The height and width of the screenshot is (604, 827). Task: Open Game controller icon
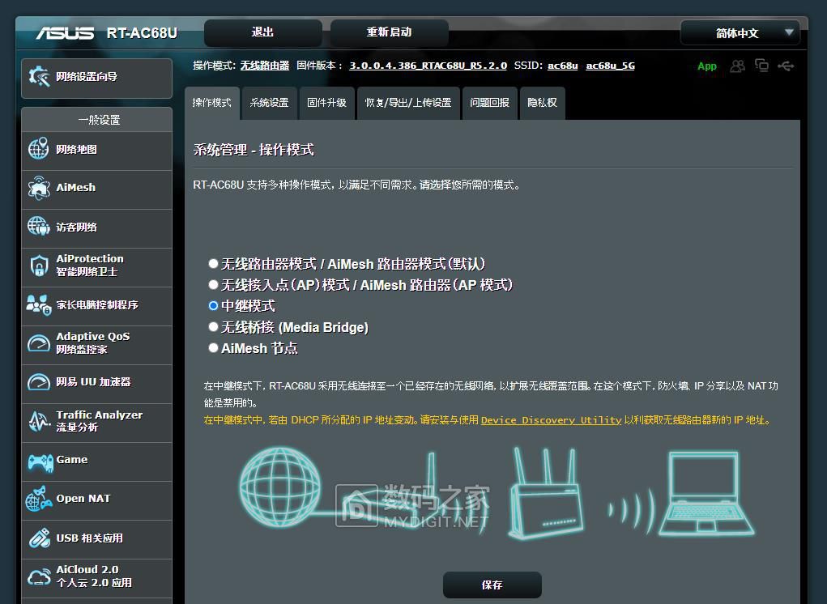[40, 462]
